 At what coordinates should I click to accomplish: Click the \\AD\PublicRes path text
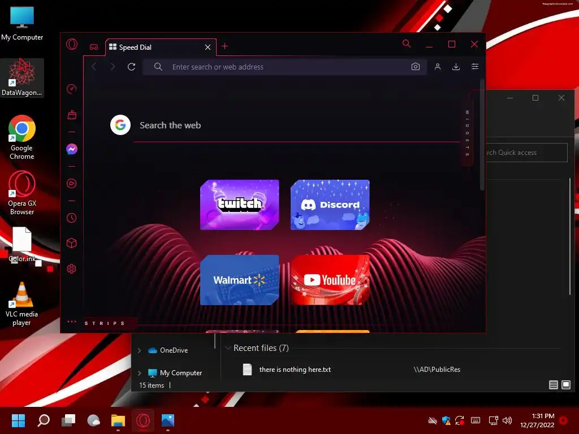point(437,370)
